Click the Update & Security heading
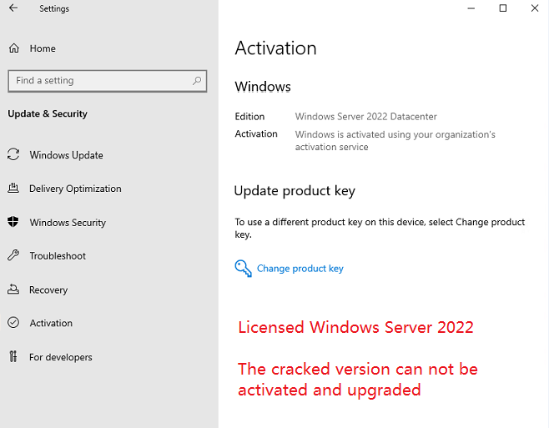This screenshot has width=549, height=428. 48,113
